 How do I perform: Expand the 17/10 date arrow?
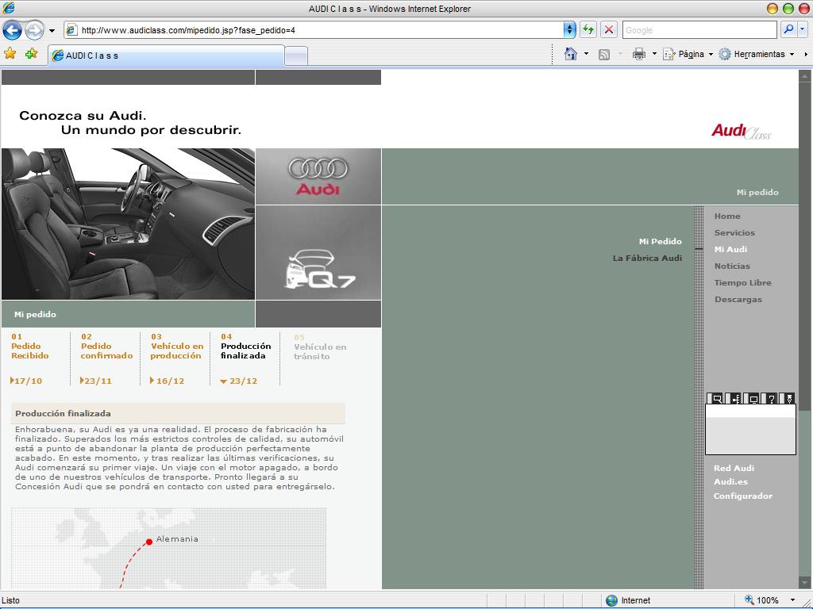[x=12, y=380]
